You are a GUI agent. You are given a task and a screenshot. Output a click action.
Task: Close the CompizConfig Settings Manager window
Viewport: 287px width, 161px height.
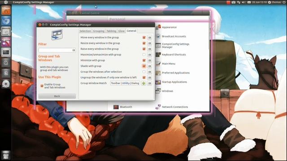coord(40,25)
